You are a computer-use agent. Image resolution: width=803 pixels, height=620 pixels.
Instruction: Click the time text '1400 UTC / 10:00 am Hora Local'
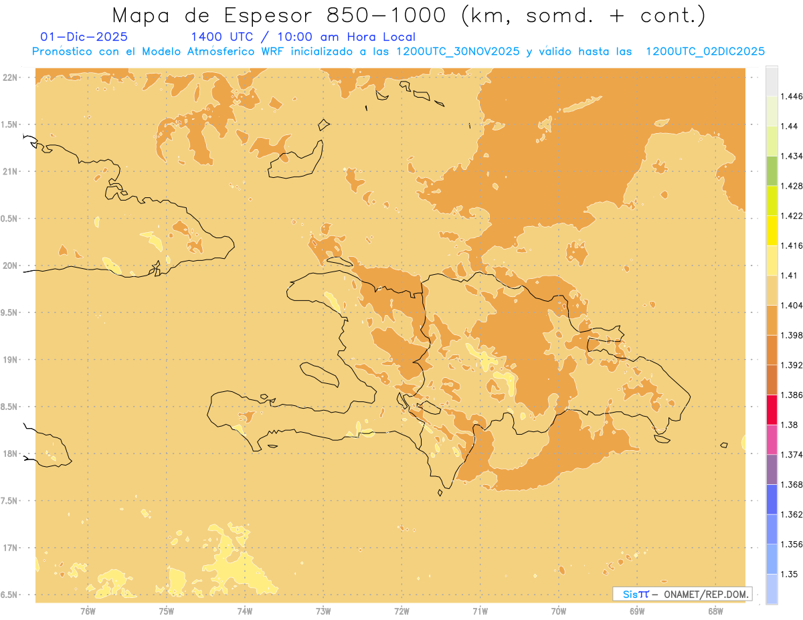(303, 37)
